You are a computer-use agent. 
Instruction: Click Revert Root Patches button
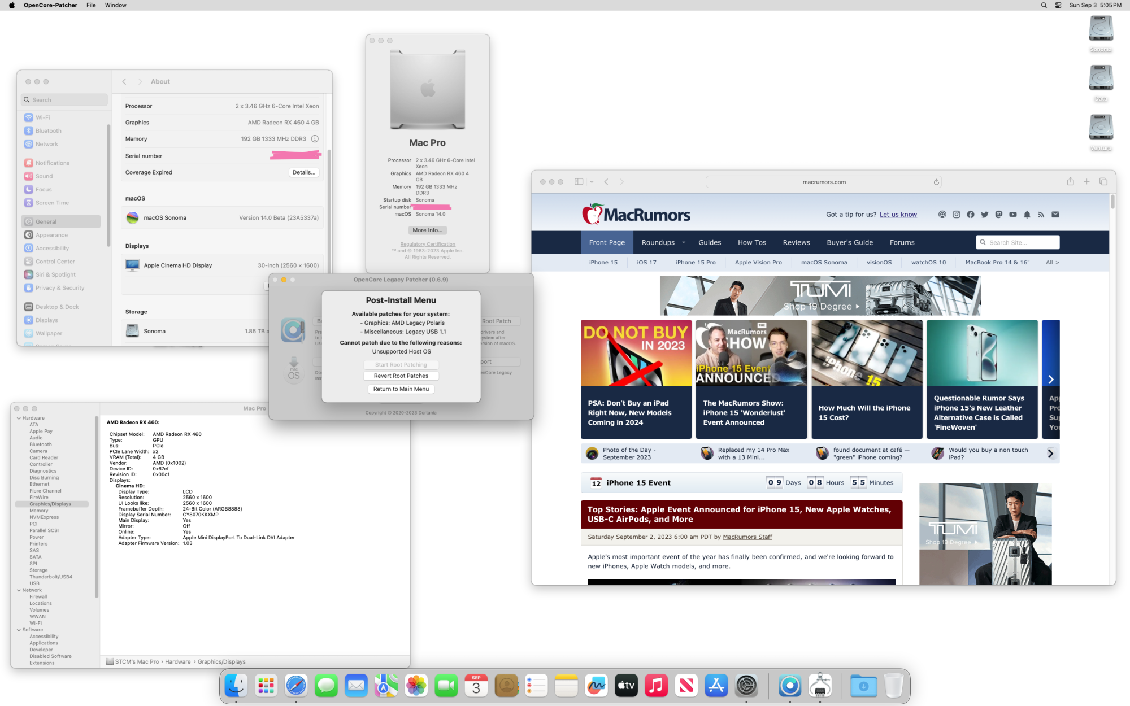[401, 376]
